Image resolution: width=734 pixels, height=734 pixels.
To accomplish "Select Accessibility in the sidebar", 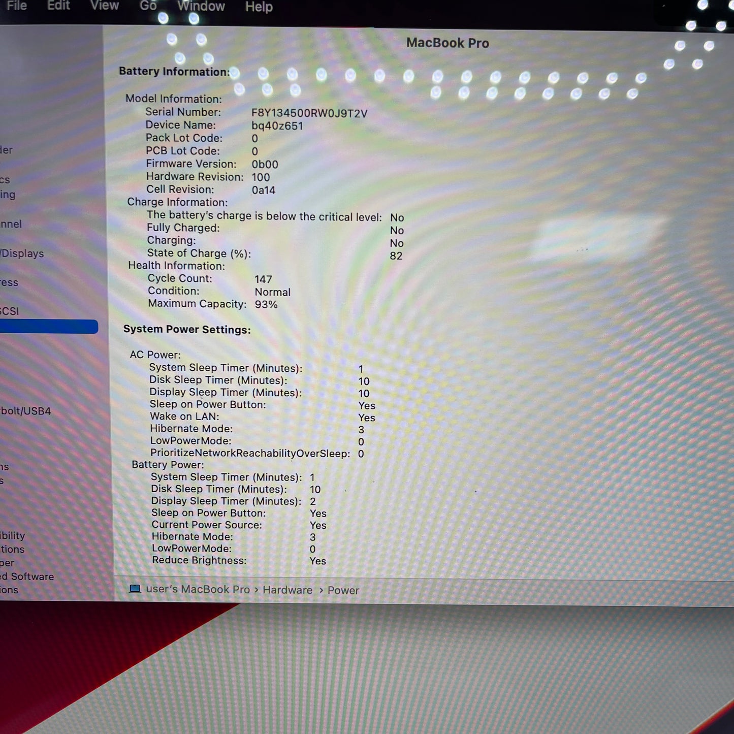I will click(x=13, y=535).
